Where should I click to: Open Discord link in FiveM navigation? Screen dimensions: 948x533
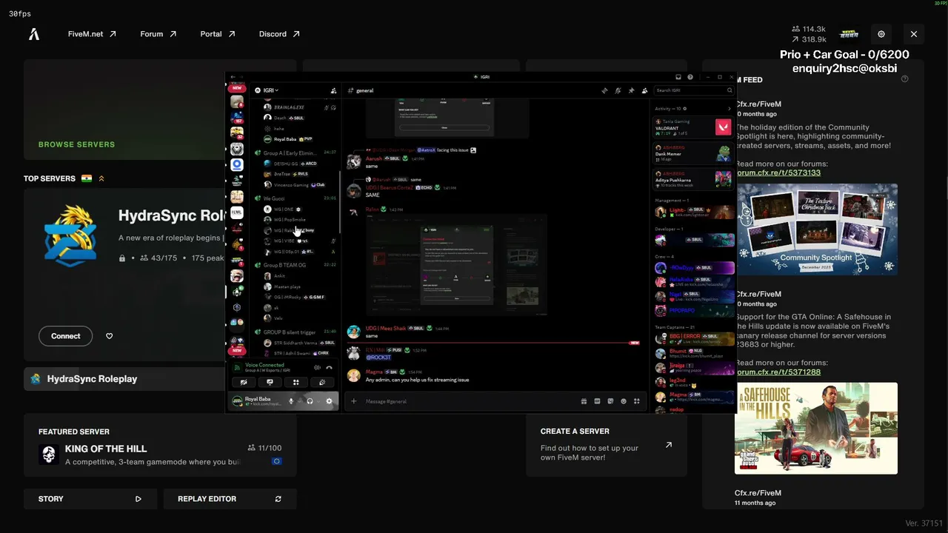[280, 34]
